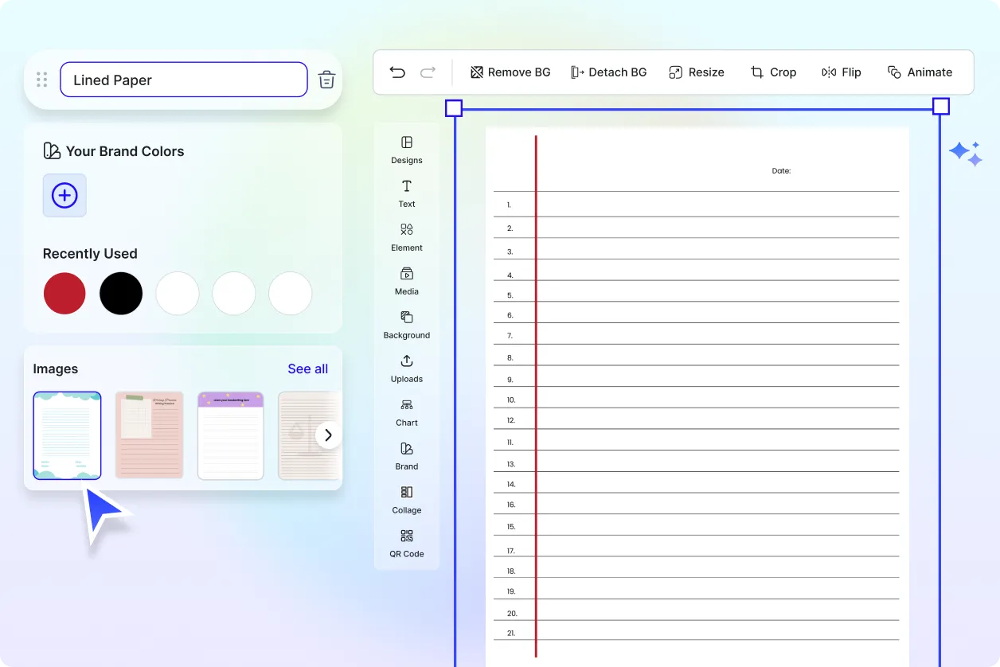This screenshot has height=667, width=1000.
Task: Select Detach BG tool
Action: point(609,72)
